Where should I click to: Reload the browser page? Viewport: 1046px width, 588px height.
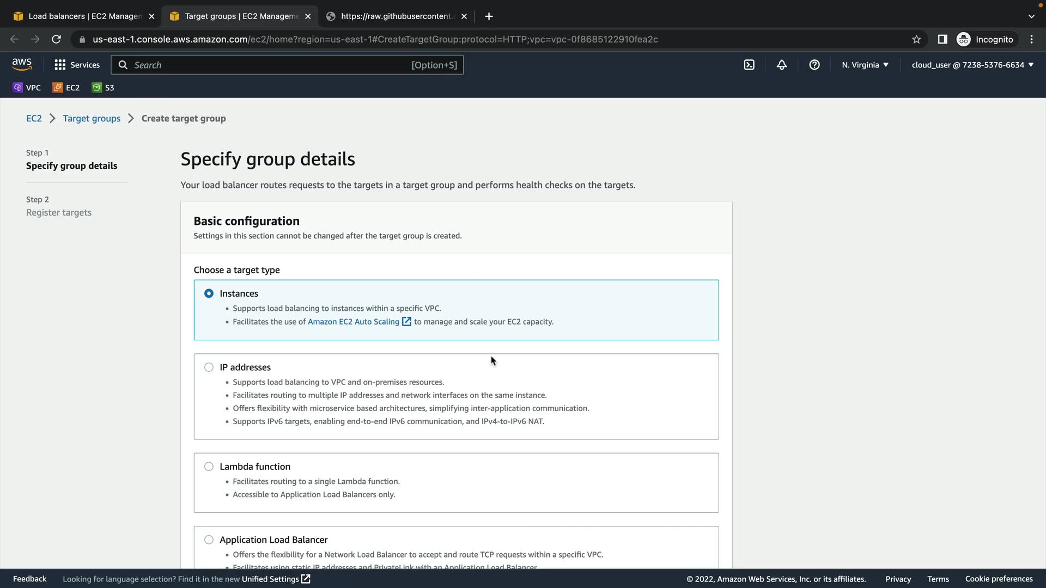pos(56,39)
